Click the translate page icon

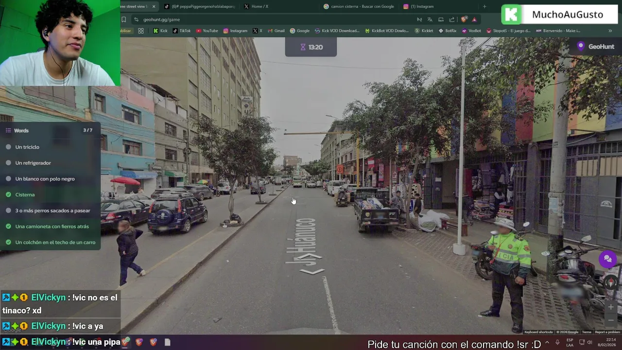430,19
